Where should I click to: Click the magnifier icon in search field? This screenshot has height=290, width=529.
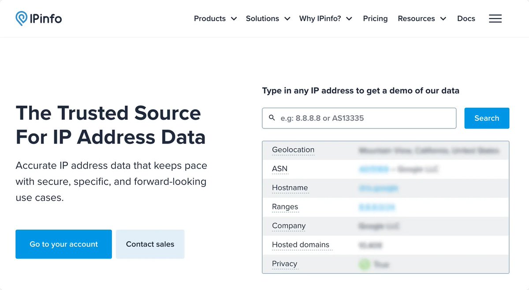(x=272, y=118)
